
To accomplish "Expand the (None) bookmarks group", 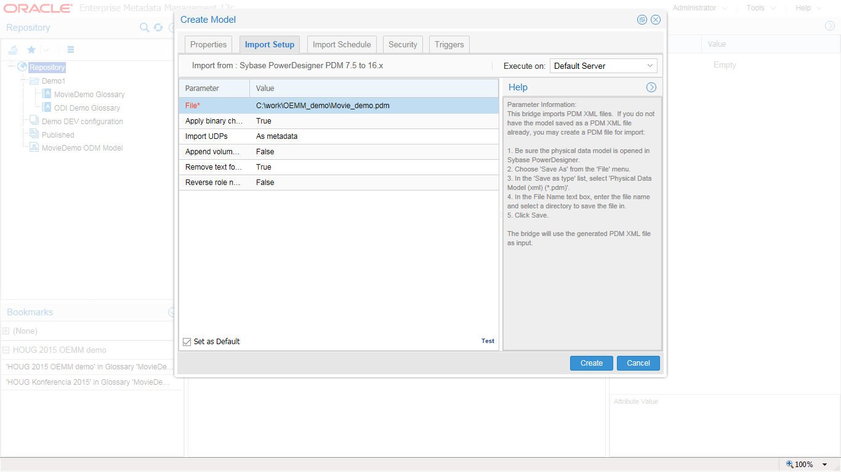I will 6,331.
